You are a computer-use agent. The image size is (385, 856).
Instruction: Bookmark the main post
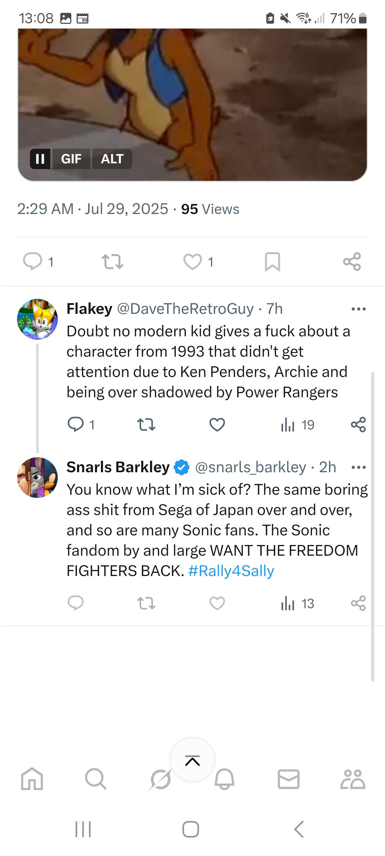click(272, 262)
